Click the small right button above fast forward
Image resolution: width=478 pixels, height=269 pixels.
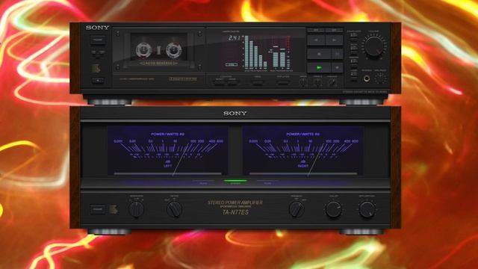334,30
